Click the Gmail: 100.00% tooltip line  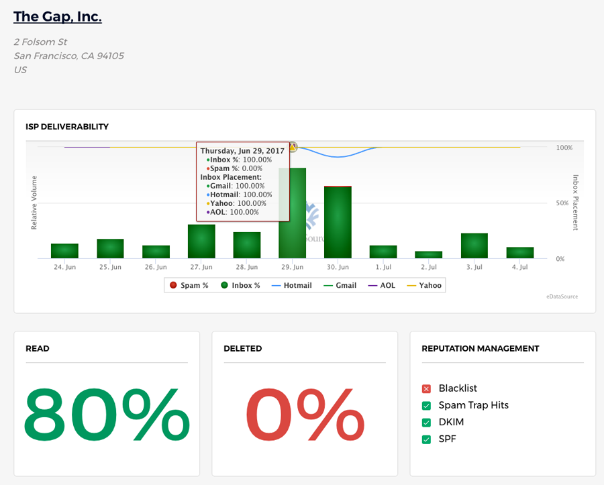[236, 186]
